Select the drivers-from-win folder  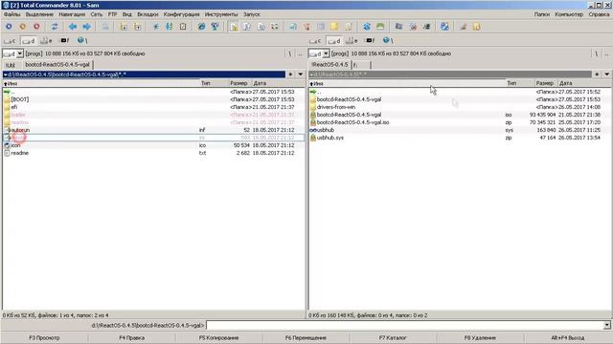tap(460, 107)
